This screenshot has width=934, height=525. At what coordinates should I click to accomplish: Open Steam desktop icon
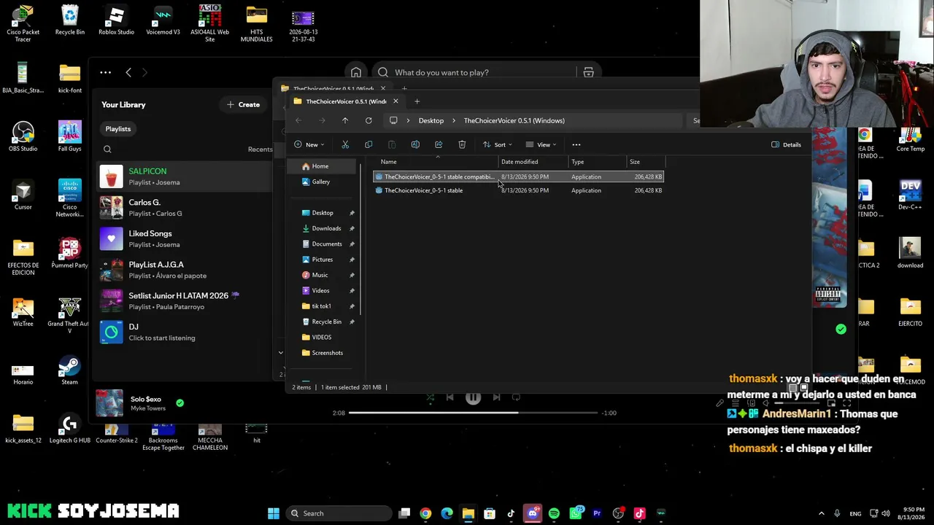69,370
